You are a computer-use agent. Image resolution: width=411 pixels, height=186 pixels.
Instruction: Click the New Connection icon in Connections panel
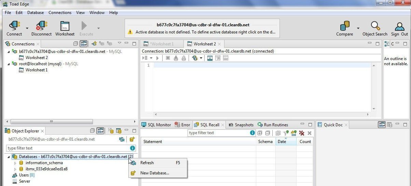tap(94, 44)
